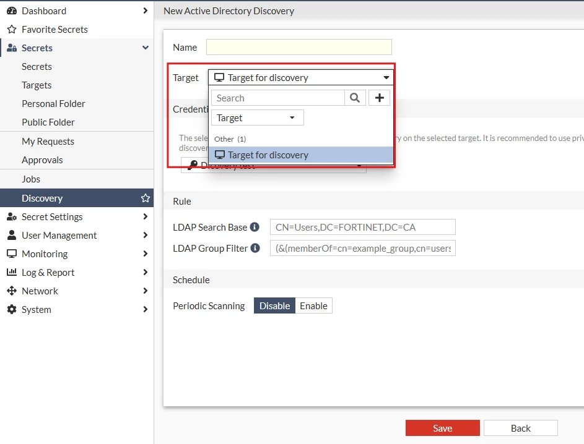The image size is (584, 444).
Task: Expand the Monitoring chevron
Action: pyautogui.click(x=146, y=254)
